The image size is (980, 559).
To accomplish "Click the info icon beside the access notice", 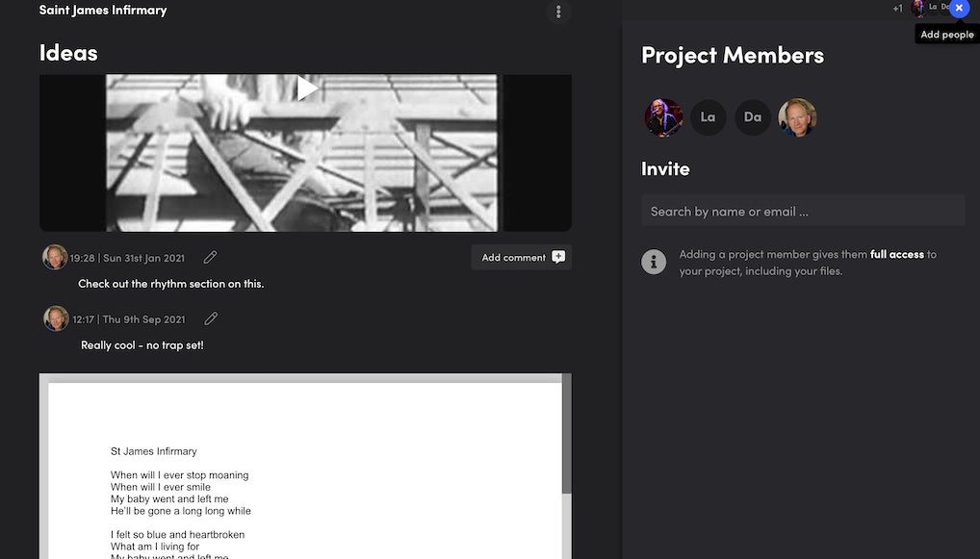I will click(653, 262).
